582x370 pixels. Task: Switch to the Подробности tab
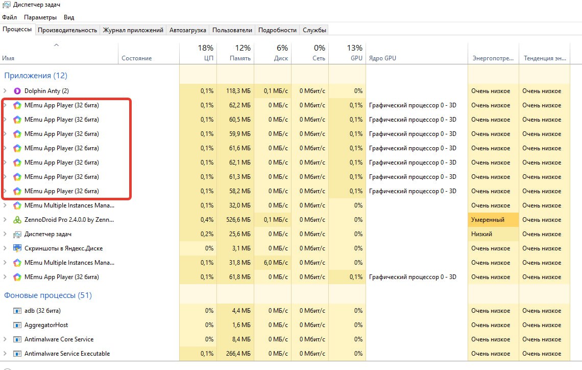277,30
